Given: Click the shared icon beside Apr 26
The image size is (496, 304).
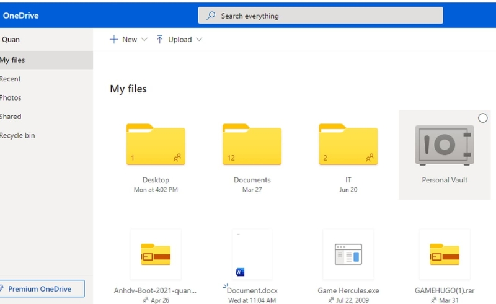Looking at the screenshot, I should click(146, 300).
